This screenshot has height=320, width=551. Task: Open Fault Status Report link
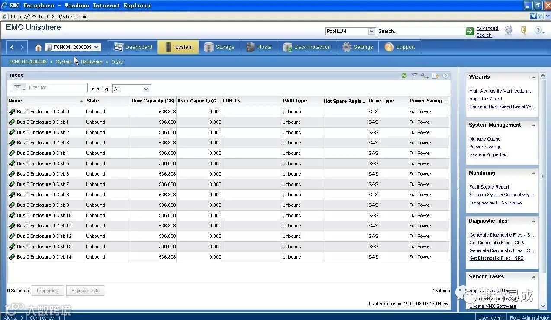point(489,187)
